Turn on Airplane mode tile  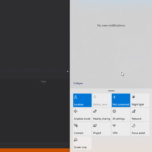82,115
